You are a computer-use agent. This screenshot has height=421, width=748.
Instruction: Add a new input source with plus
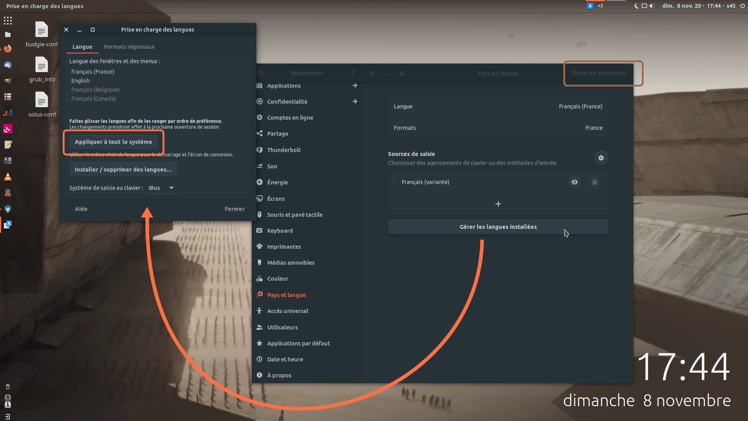tap(498, 204)
